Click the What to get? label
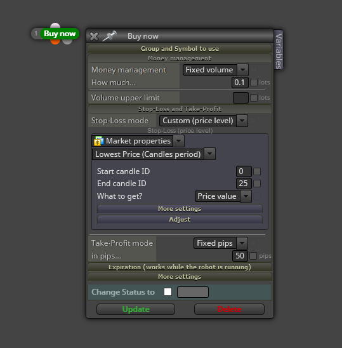342x348 pixels. pyautogui.click(x=119, y=196)
